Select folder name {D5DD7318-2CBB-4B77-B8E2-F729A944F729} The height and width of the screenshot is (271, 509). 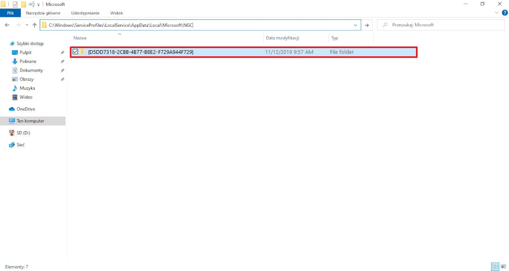(141, 52)
